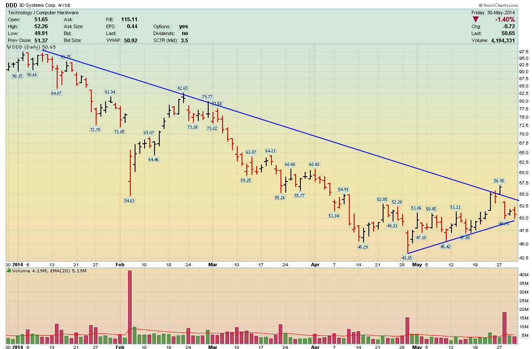
Task: Click the Volume 4.19M, EMA(20) 5.19M legend
Action: click(x=50, y=271)
